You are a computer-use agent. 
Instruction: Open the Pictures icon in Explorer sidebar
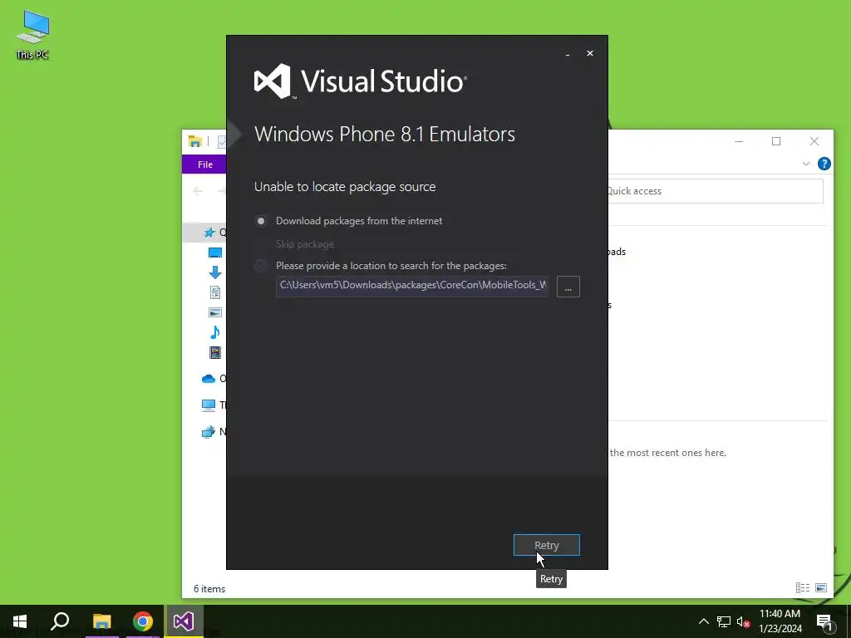point(215,312)
